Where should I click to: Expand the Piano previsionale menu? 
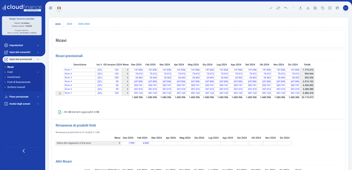coord(22,97)
